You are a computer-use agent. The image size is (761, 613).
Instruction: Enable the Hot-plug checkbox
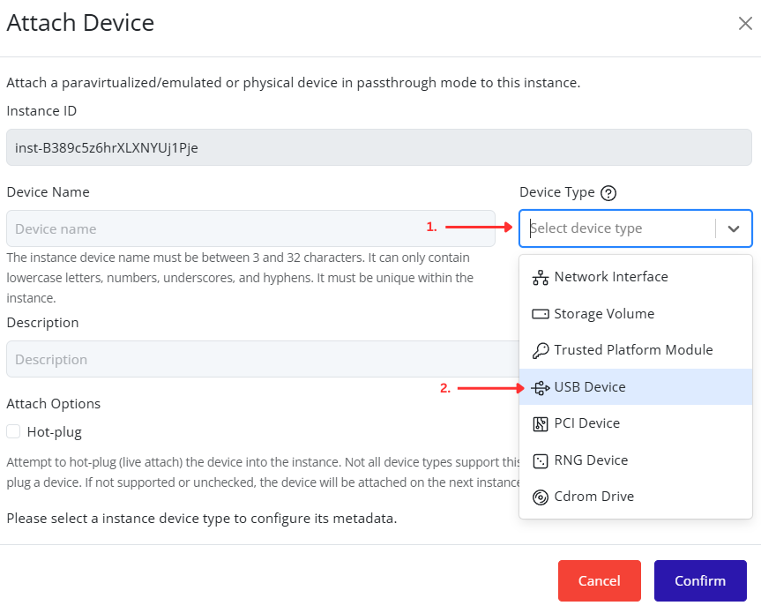tap(13, 431)
